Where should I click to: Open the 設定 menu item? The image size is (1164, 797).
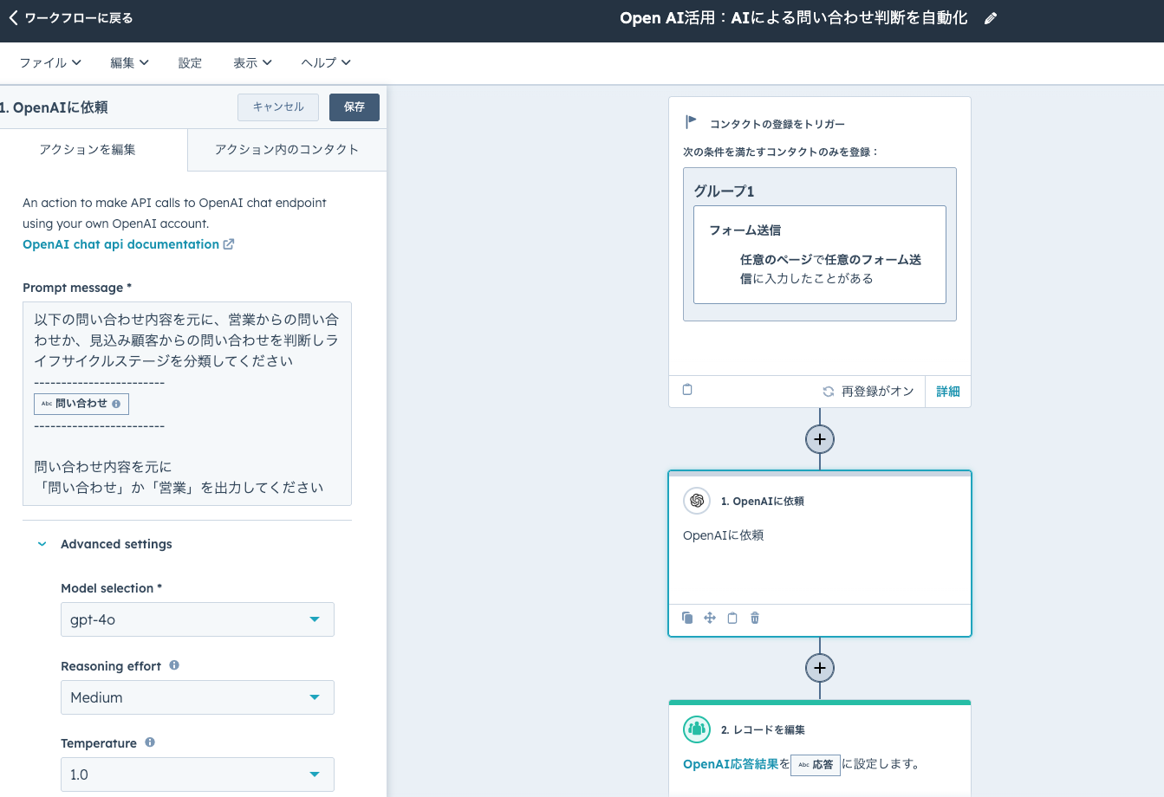[x=190, y=62]
